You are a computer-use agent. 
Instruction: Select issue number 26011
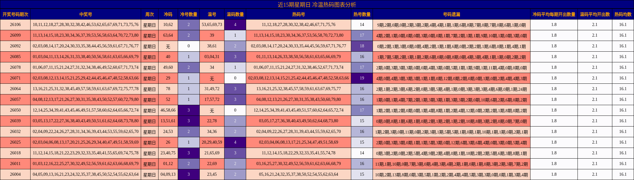(x=15, y=164)
